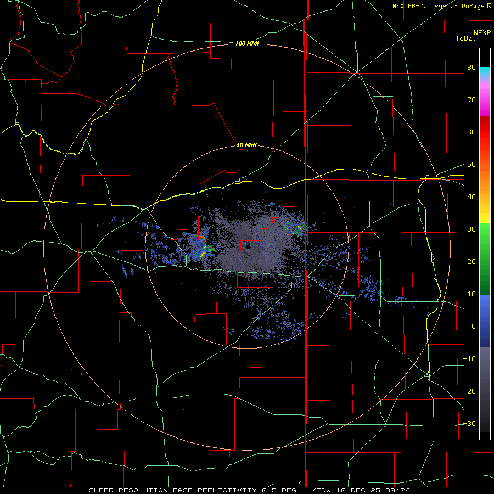Viewport: 494px width, 494px height.
Task: Click the -10 dBZ scale value
Action: pyautogui.click(x=469, y=358)
